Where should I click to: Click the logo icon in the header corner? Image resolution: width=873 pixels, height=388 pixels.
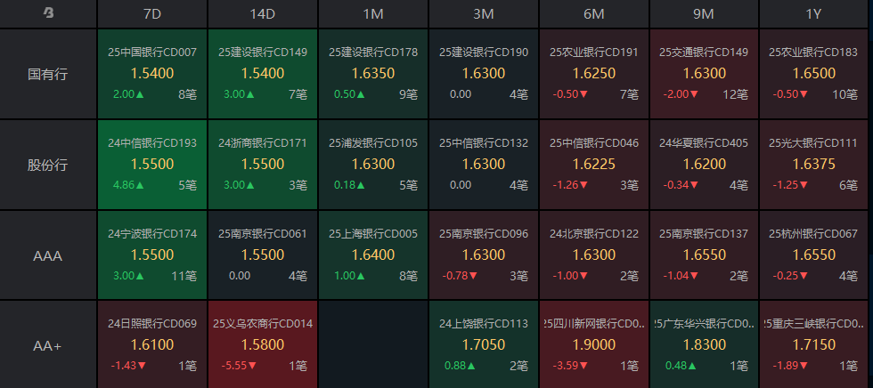(x=48, y=13)
